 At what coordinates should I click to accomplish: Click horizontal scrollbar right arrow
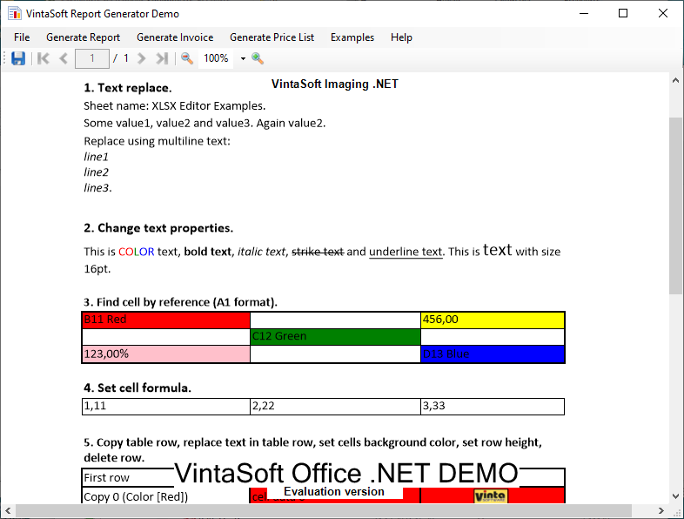(x=661, y=510)
